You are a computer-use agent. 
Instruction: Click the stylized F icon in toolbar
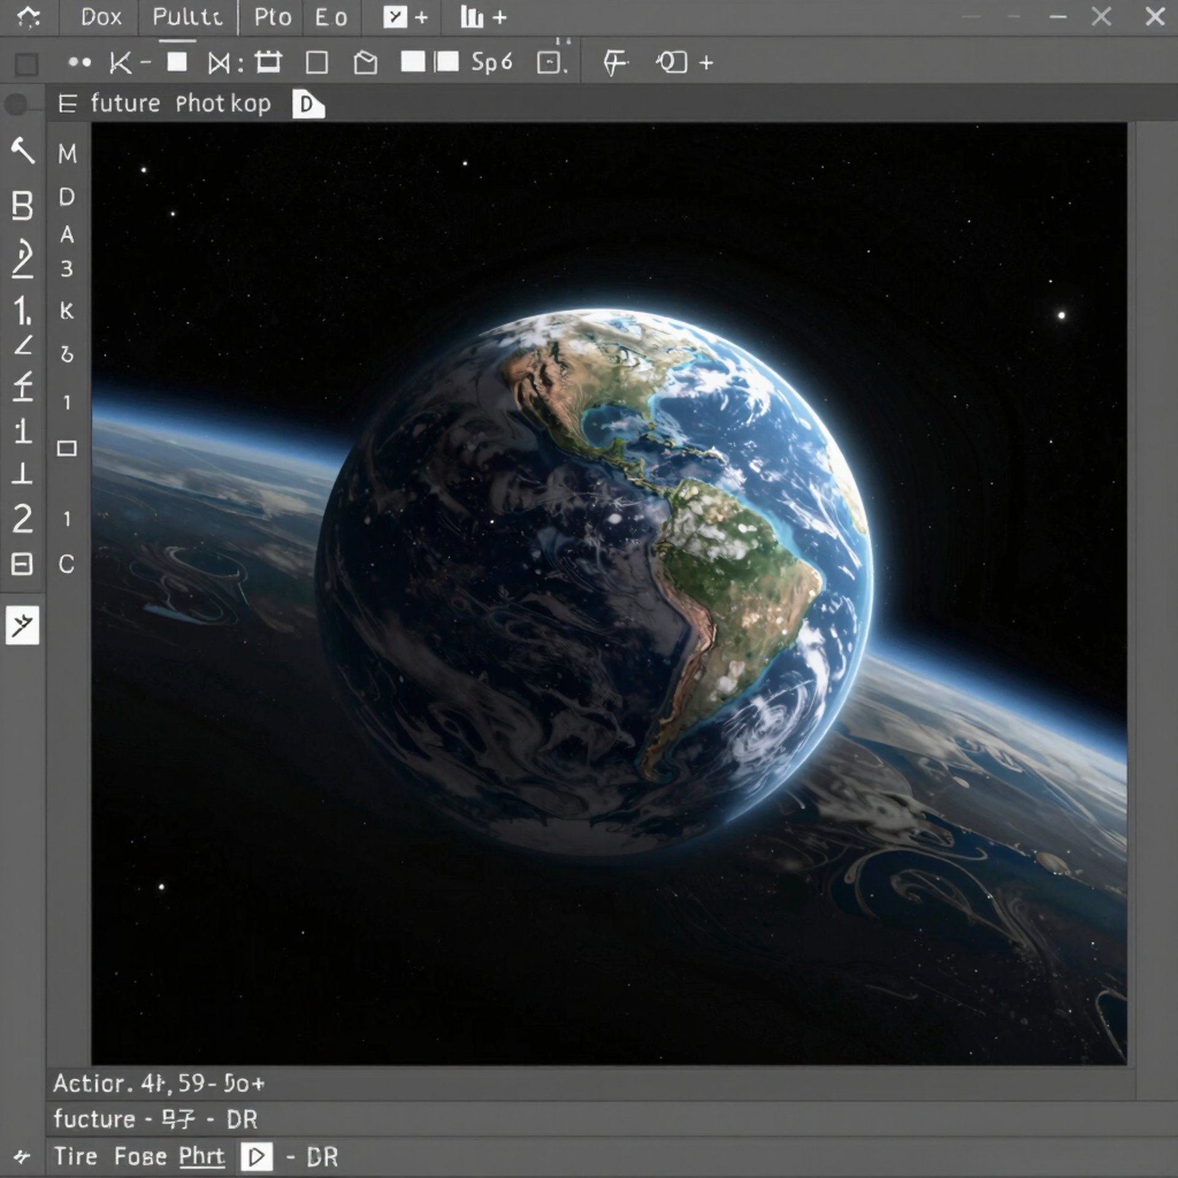coord(615,63)
